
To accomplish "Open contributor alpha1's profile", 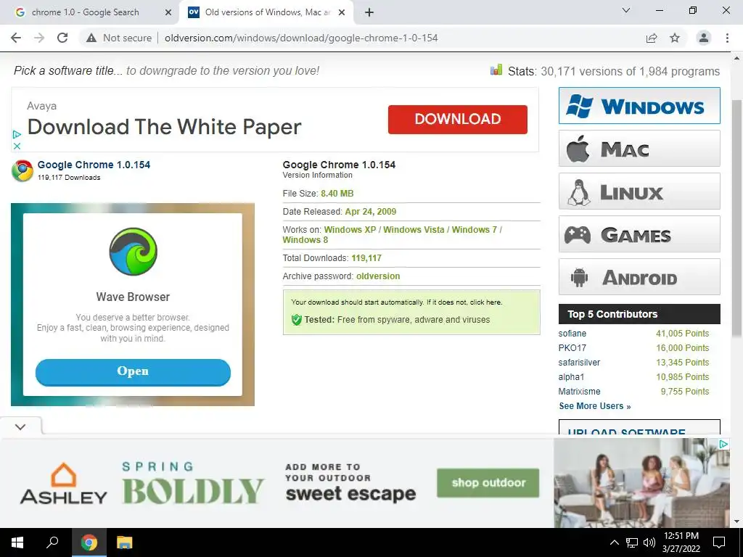I will (571, 377).
